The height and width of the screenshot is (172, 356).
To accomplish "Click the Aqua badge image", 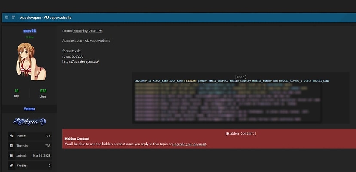I will (30, 122).
